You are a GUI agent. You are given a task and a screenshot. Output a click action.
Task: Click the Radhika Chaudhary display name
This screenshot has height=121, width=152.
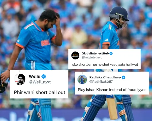[105, 77]
